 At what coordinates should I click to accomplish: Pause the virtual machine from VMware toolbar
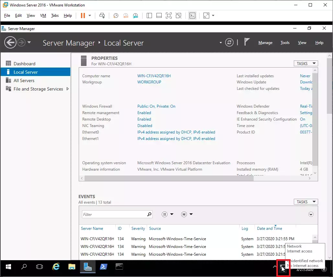coord(83,16)
